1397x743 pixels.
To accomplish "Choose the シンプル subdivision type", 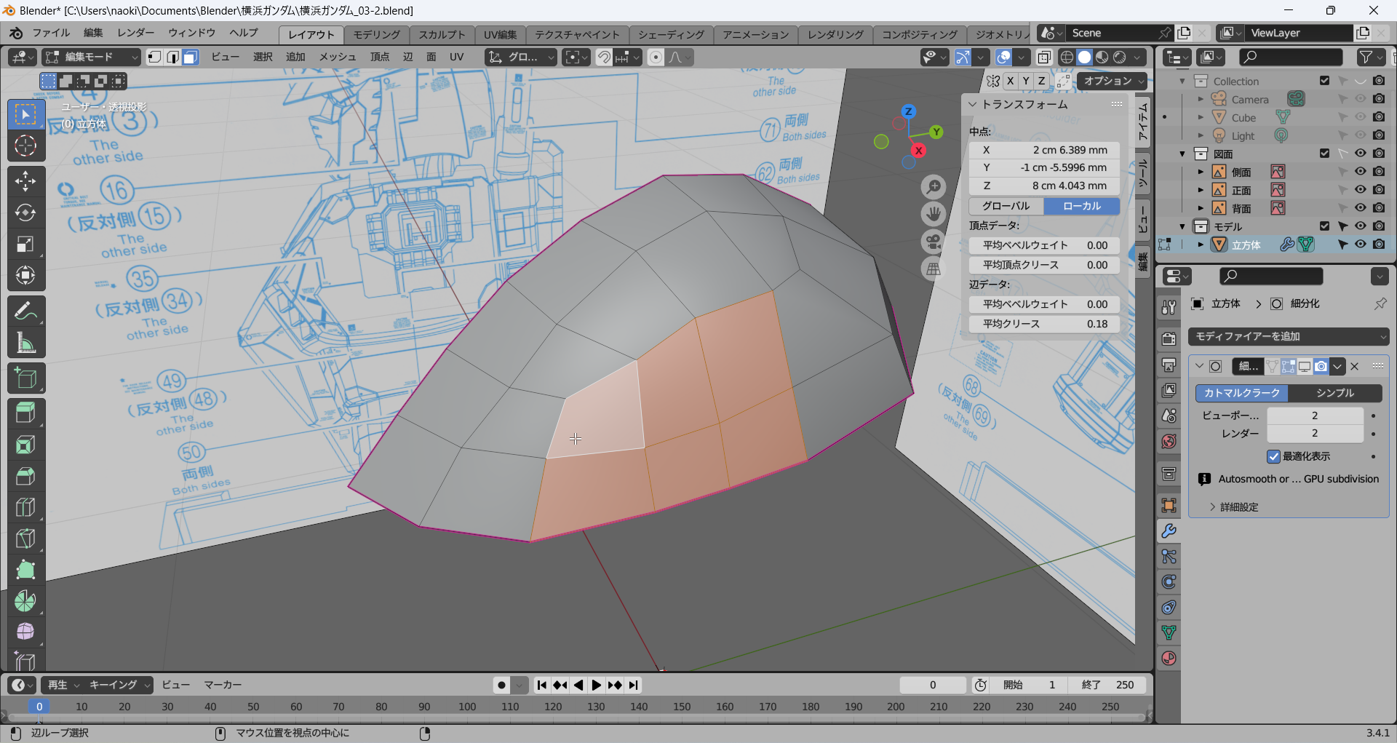I will [x=1334, y=393].
